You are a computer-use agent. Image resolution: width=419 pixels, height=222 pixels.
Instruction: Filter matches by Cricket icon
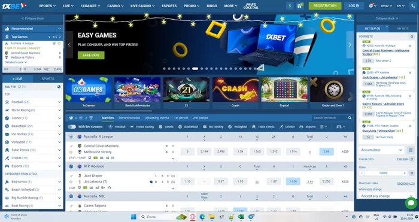[x=281, y=127]
